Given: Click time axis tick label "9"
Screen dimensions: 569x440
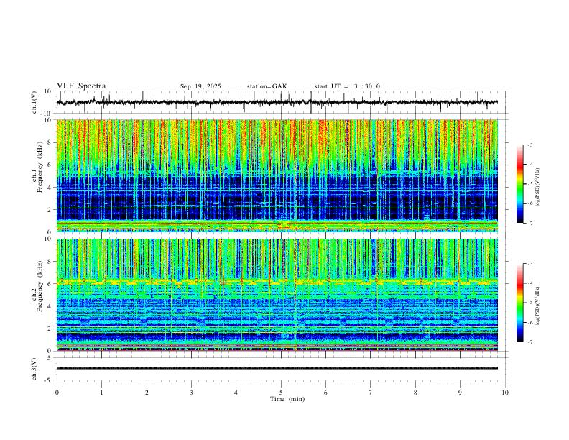Looking at the screenshot, I should (x=460, y=393).
